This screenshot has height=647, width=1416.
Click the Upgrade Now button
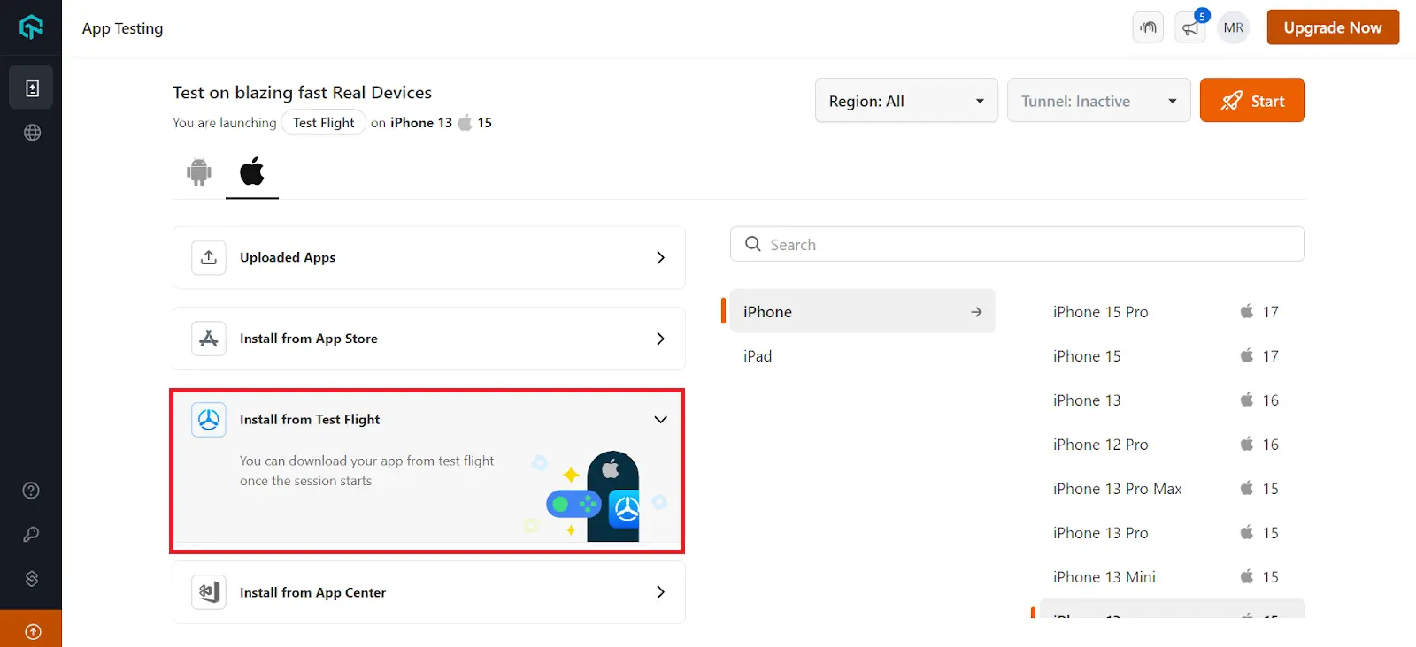(x=1332, y=27)
